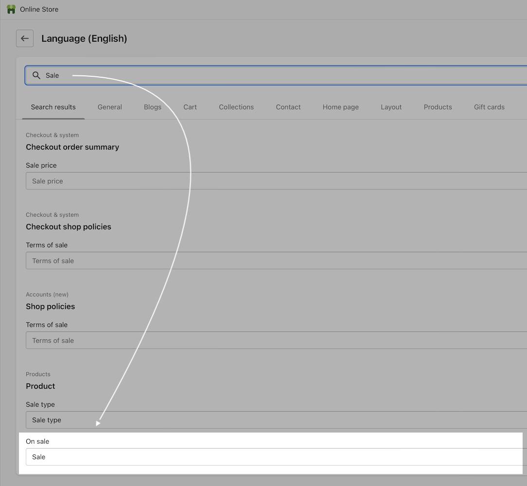The height and width of the screenshot is (486, 527).
Task: Select the Contact tab
Action: [x=288, y=107]
